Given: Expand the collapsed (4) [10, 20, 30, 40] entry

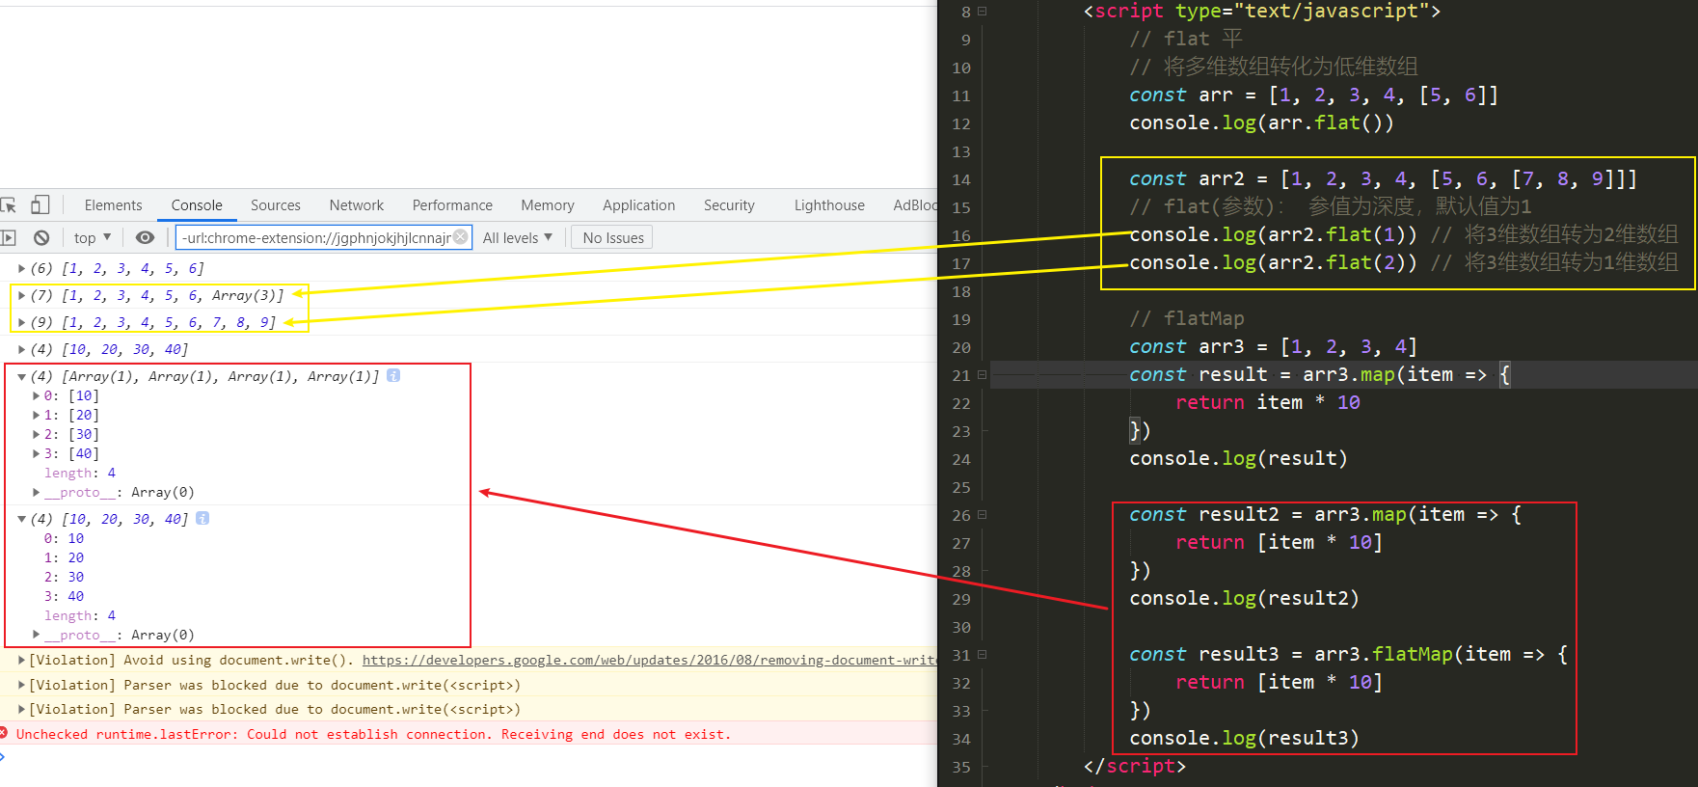Looking at the screenshot, I should pos(21,349).
